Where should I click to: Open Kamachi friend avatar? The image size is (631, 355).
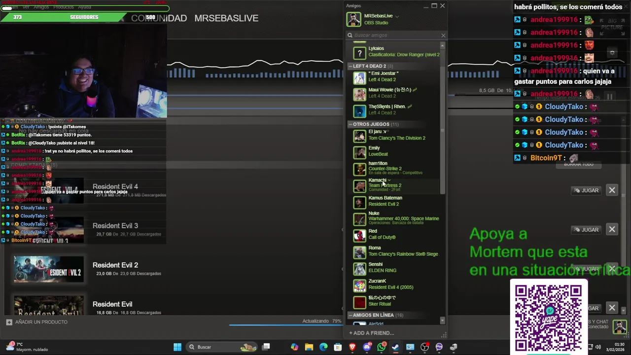pyautogui.click(x=360, y=185)
